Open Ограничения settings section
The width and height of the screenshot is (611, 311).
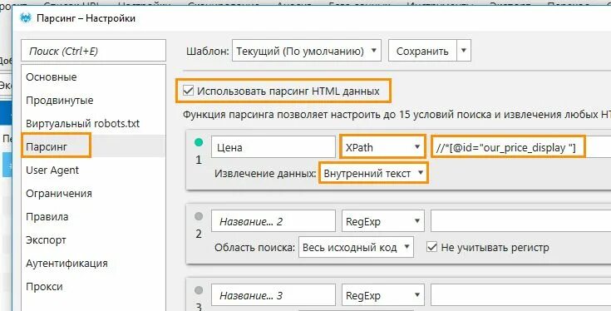click(93, 194)
